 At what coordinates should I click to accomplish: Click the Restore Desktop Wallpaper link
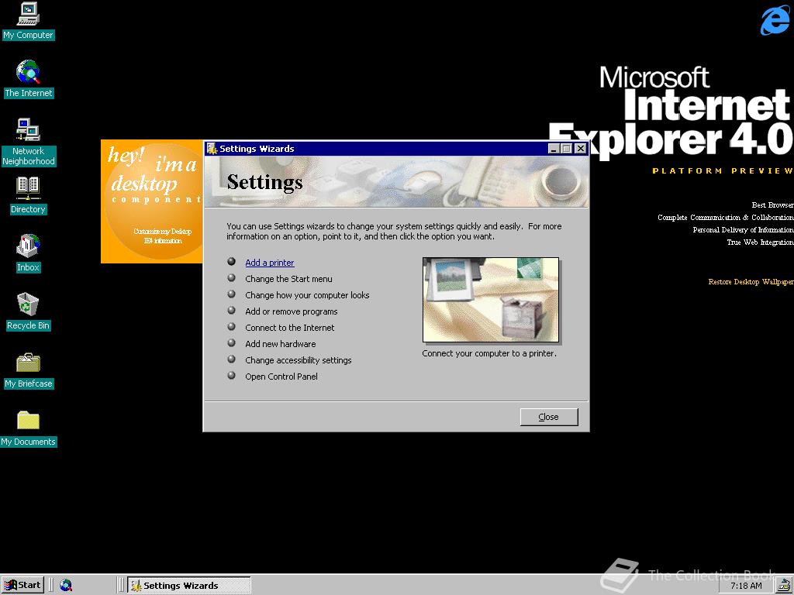[751, 282]
